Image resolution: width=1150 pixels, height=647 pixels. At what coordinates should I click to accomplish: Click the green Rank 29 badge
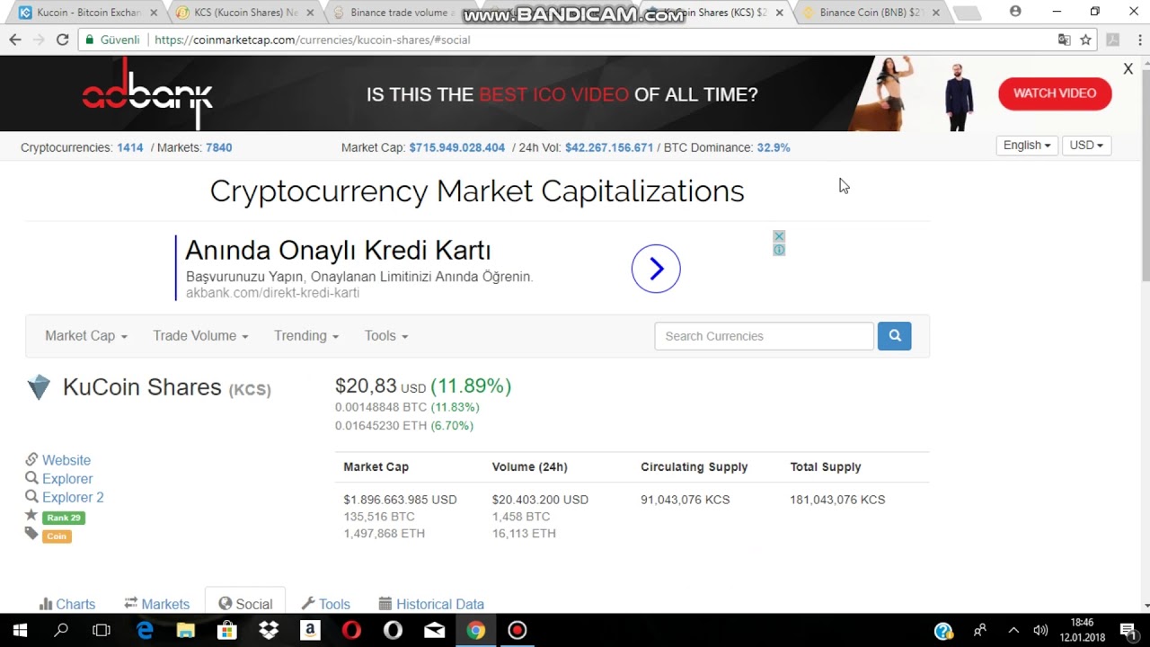(x=64, y=518)
